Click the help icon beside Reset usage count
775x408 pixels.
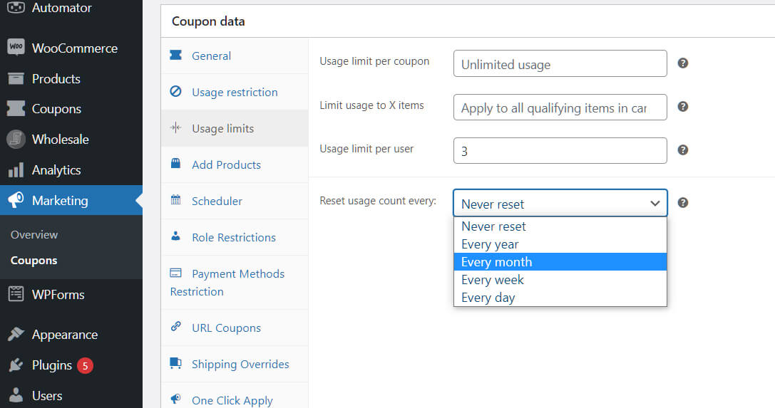point(682,203)
